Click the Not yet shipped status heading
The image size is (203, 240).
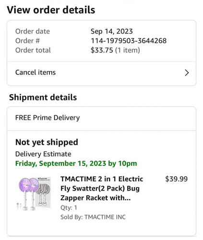(x=47, y=142)
